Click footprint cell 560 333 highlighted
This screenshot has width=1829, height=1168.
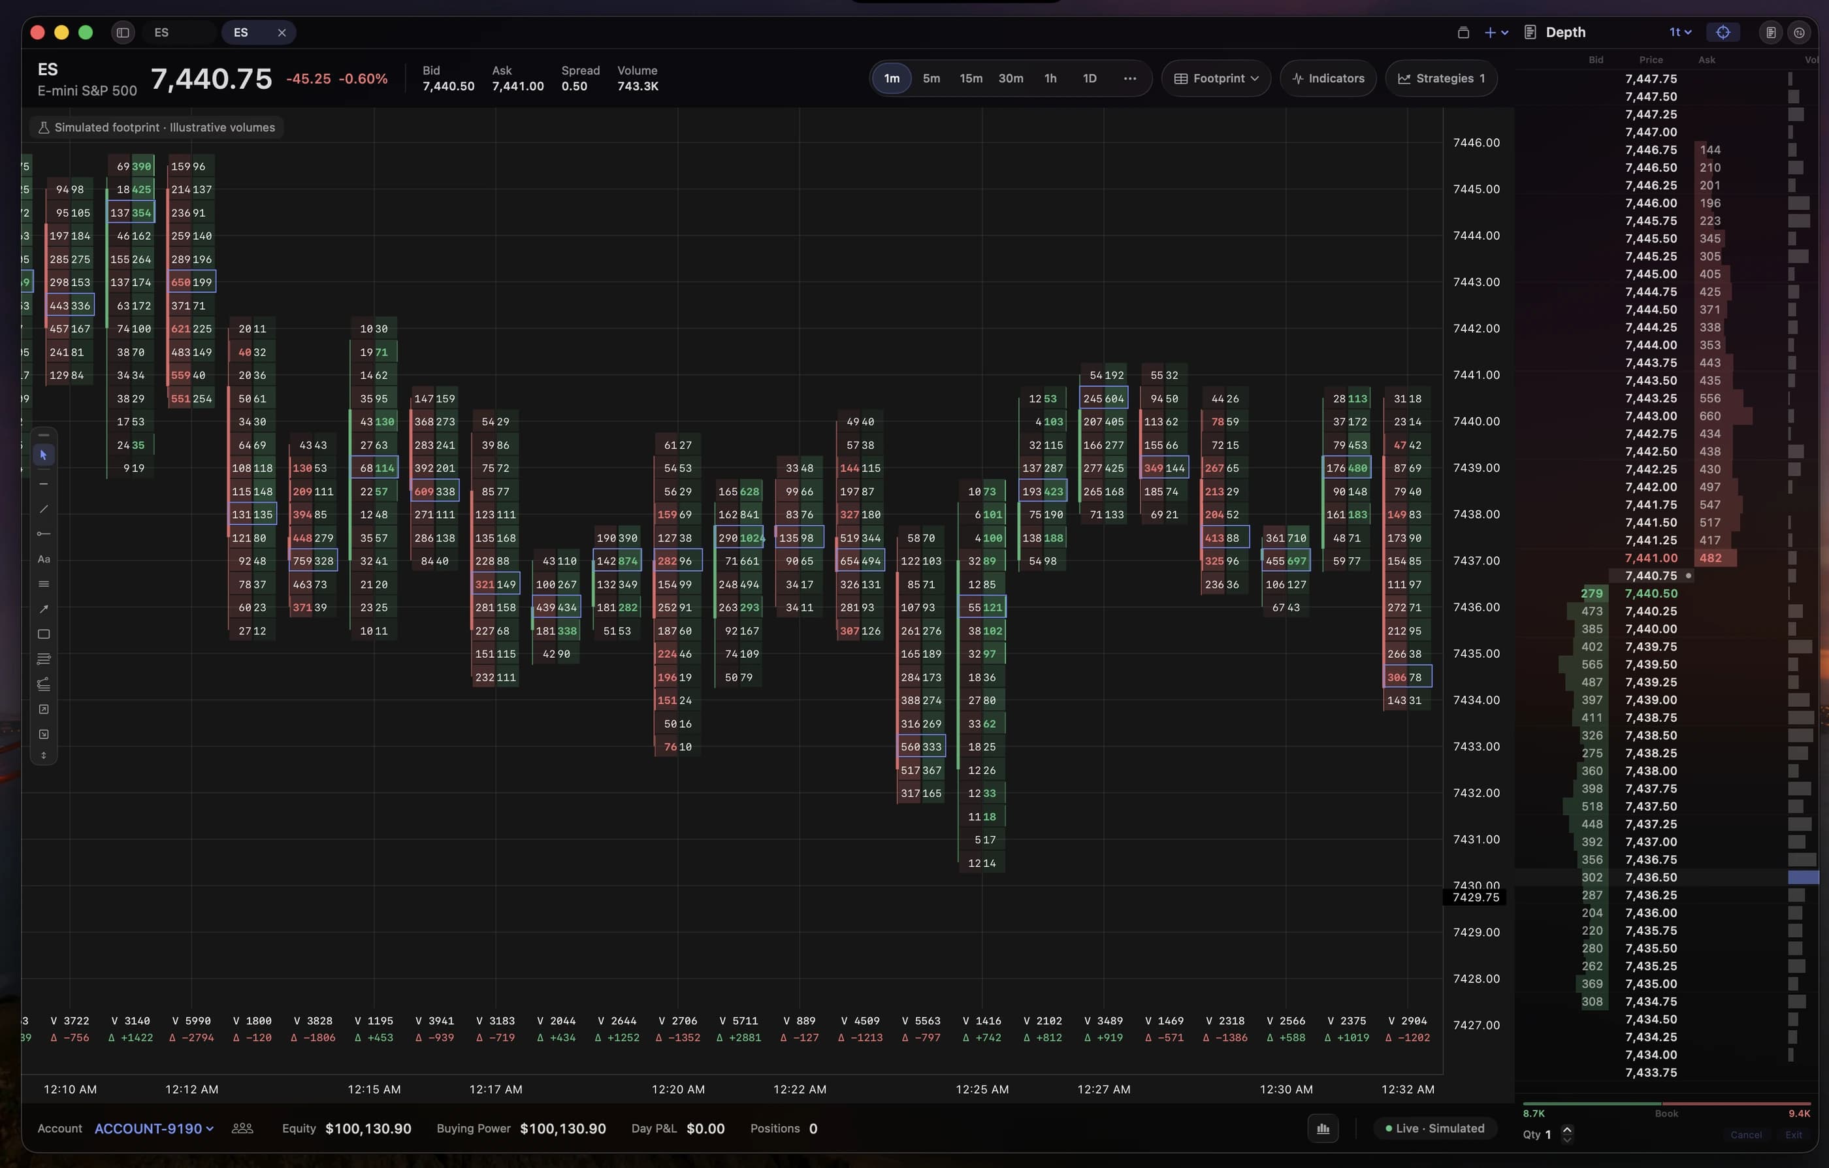pyautogui.click(x=921, y=747)
